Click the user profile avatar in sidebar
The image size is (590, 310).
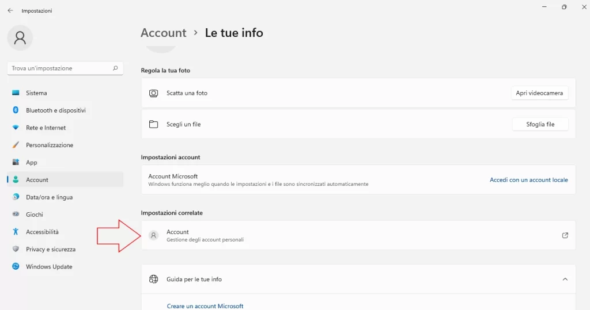[x=20, y=37]
